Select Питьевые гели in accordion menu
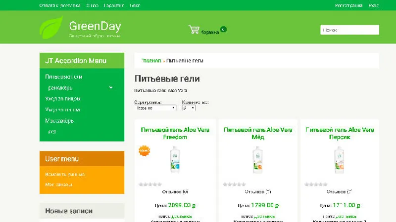This screenshot has height=222, width=396. click(64, 77)
